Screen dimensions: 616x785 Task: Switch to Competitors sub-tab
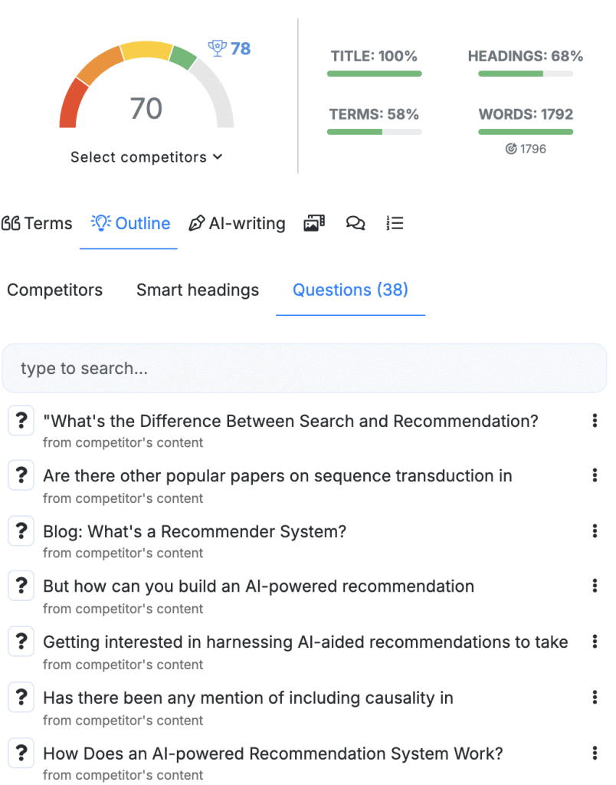(54, 290)
